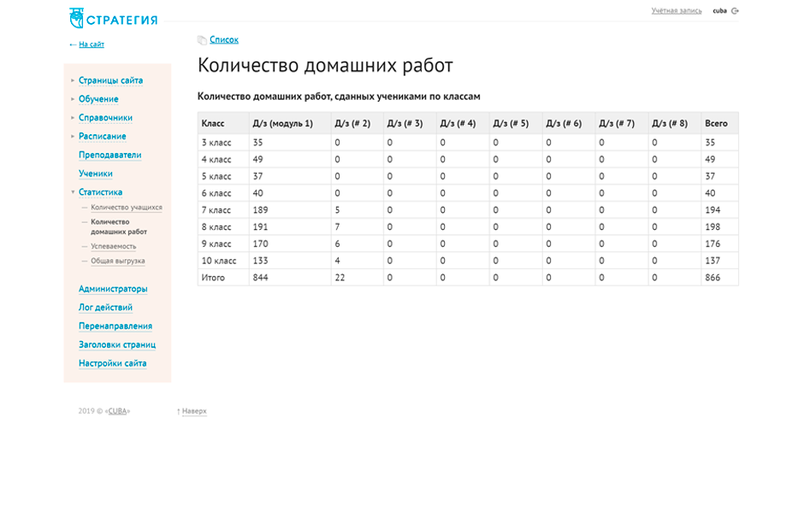The height and width of the screenshot is (523, 804).
Task: Select Общая выгрузка submenu item
Action: (117, 261)
